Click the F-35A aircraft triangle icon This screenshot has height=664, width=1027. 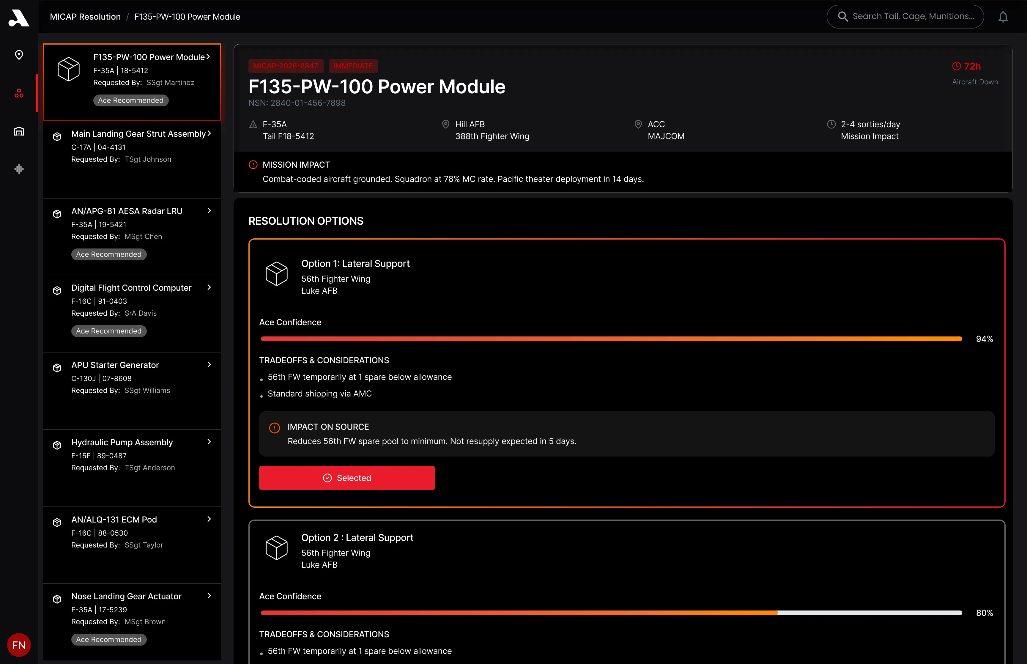pos(253,125)
